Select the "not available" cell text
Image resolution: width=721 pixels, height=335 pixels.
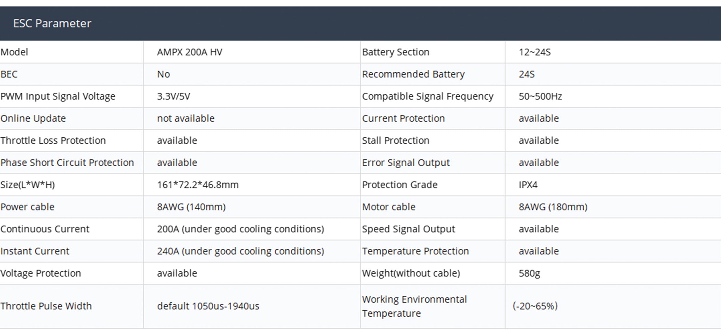185,119
